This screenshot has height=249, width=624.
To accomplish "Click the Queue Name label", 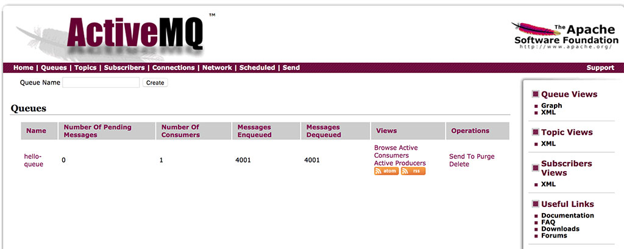I will (40, 82).
